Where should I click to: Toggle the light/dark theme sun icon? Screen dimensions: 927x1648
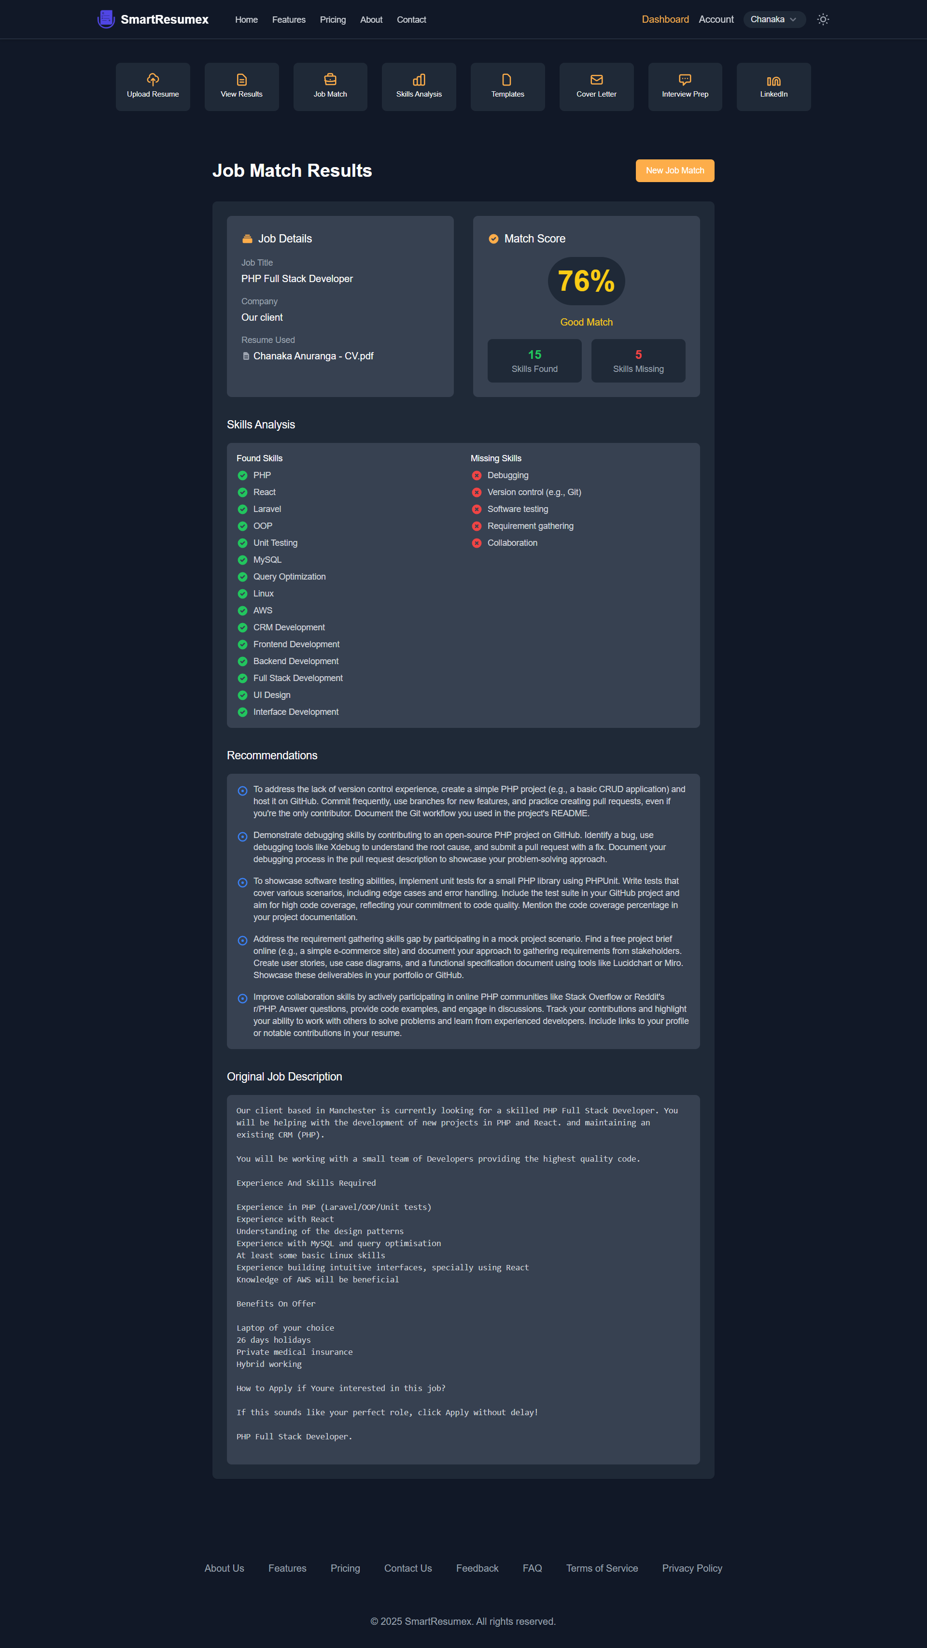[x=823, y=19]
